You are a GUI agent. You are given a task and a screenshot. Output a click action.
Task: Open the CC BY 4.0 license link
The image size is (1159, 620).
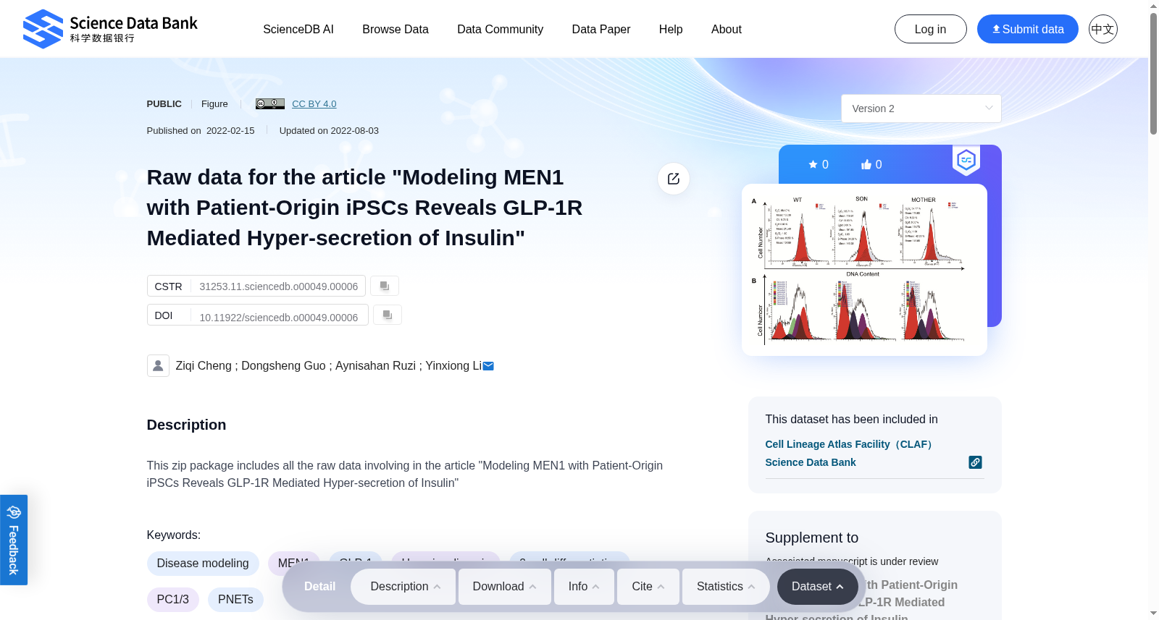(314, 104)
